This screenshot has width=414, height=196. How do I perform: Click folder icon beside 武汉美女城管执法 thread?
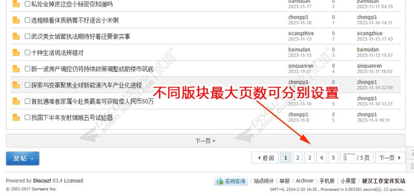(16, 36)
